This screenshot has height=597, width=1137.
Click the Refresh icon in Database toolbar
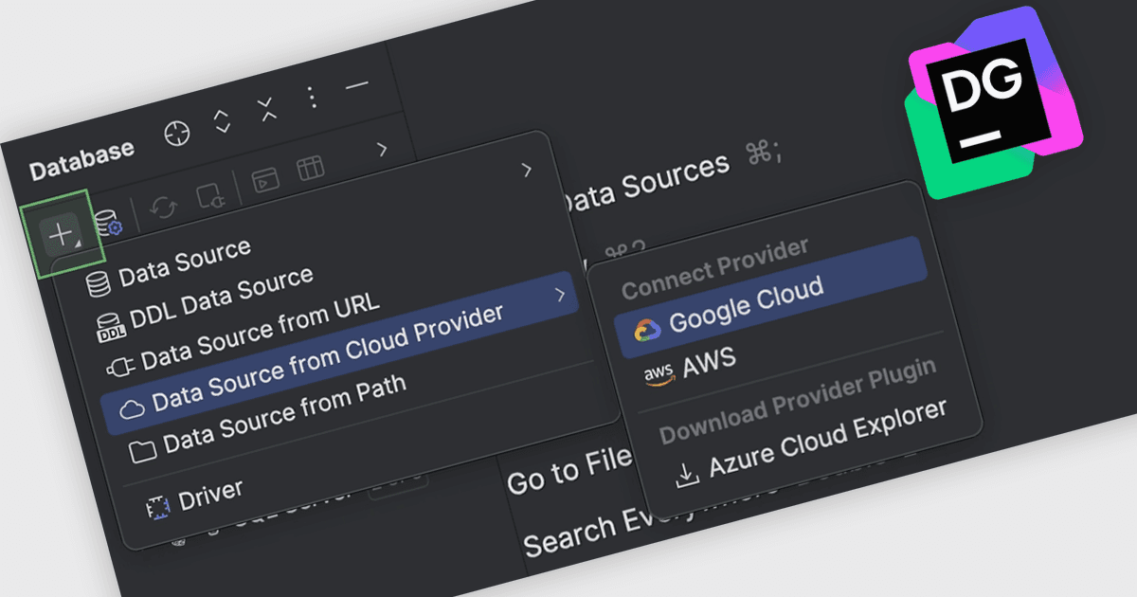click(164, 208)
